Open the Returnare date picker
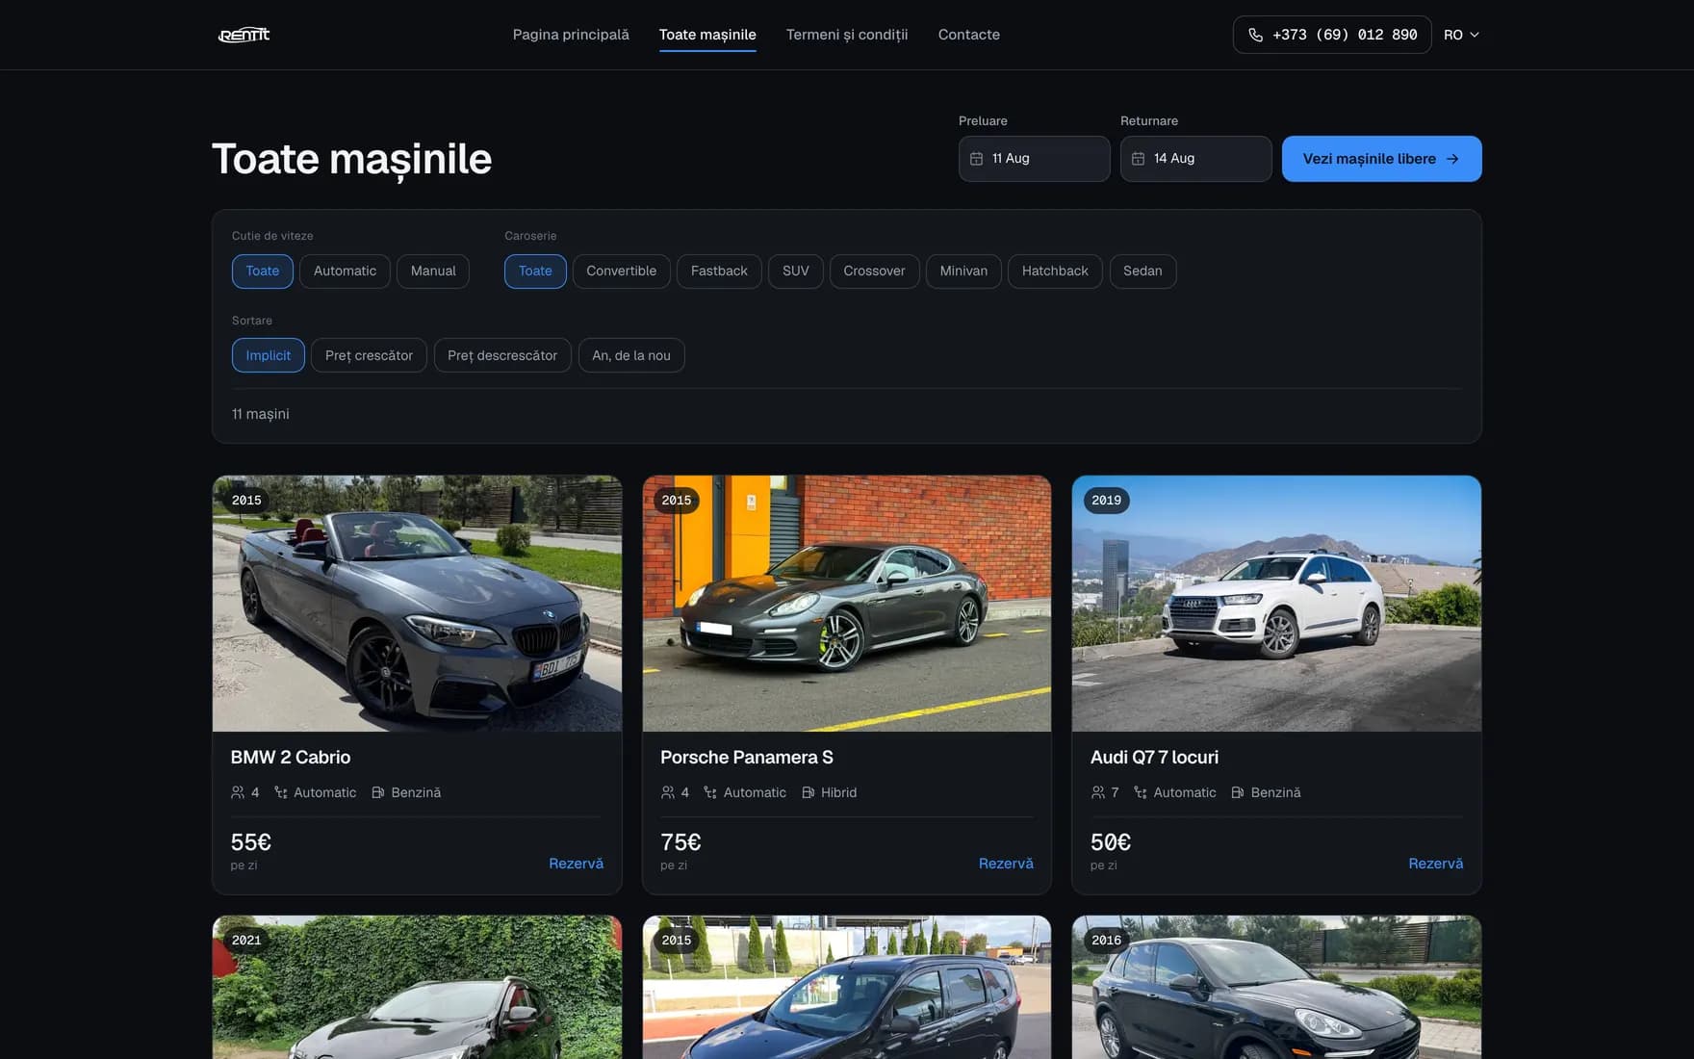 1196,159
